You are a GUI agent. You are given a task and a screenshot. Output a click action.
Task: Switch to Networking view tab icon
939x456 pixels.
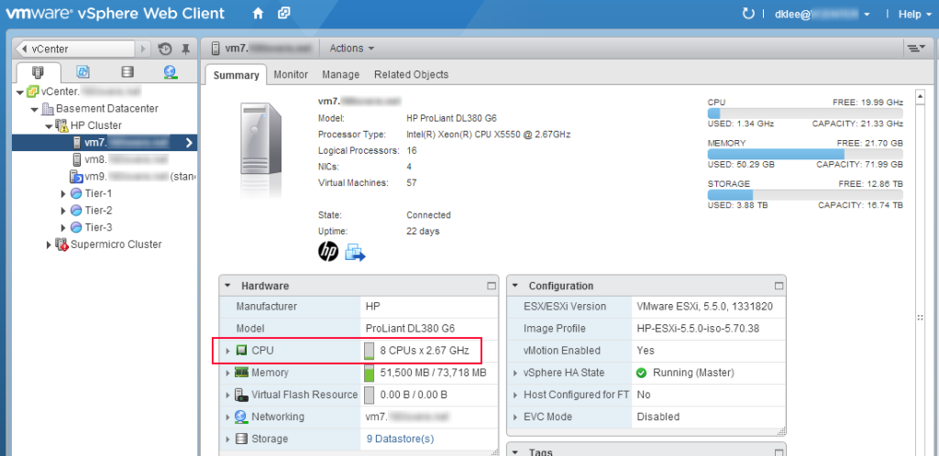point(171,71)
